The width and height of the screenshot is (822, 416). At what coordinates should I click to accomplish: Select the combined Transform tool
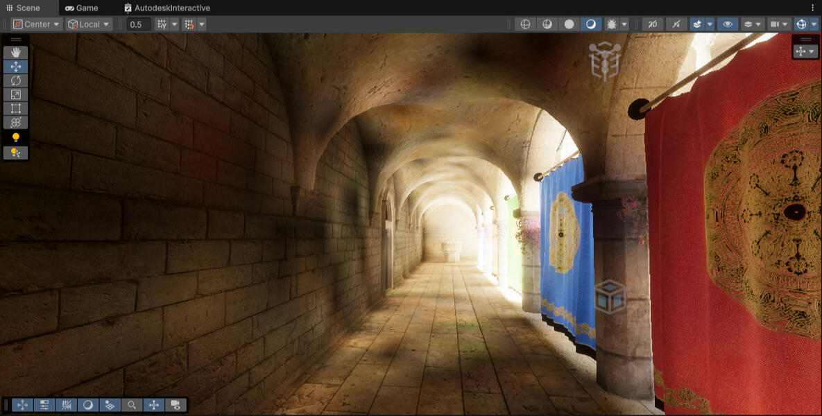(15, 122)
